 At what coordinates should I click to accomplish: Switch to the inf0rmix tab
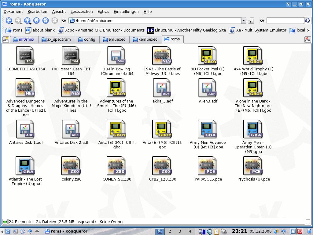[24, 39]
